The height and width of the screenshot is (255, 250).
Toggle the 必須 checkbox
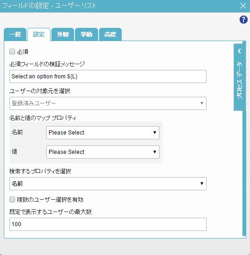pyautogui.click(x=12, y=52)
